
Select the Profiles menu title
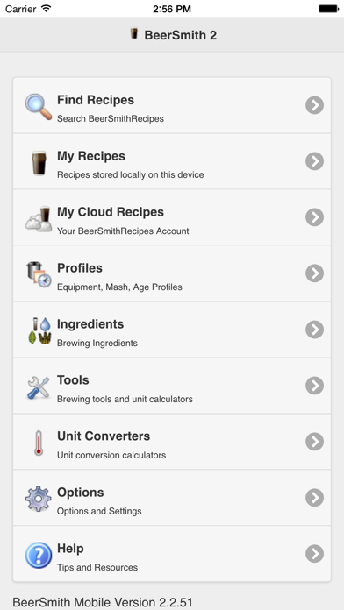(80, 267)
